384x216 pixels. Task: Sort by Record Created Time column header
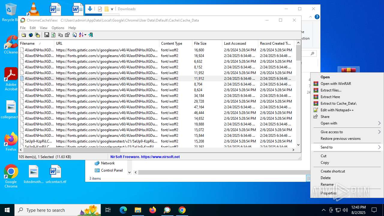click(x=276, y=43)
